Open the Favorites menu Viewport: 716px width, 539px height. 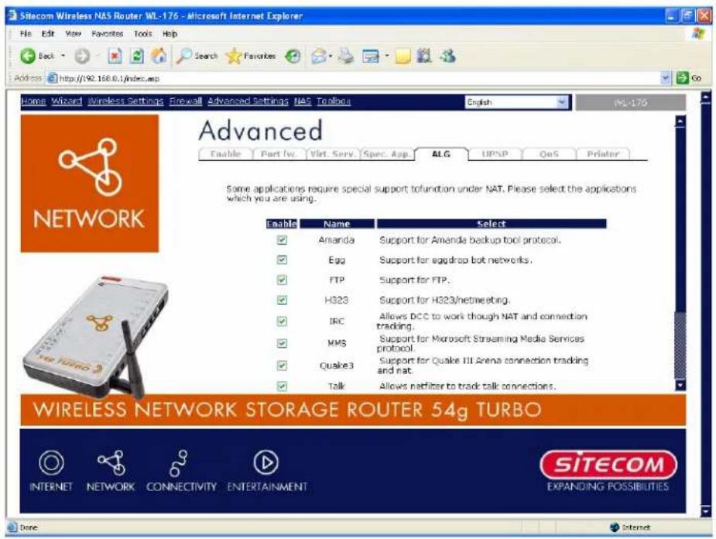pyautogui.click(x=108, y=34)
